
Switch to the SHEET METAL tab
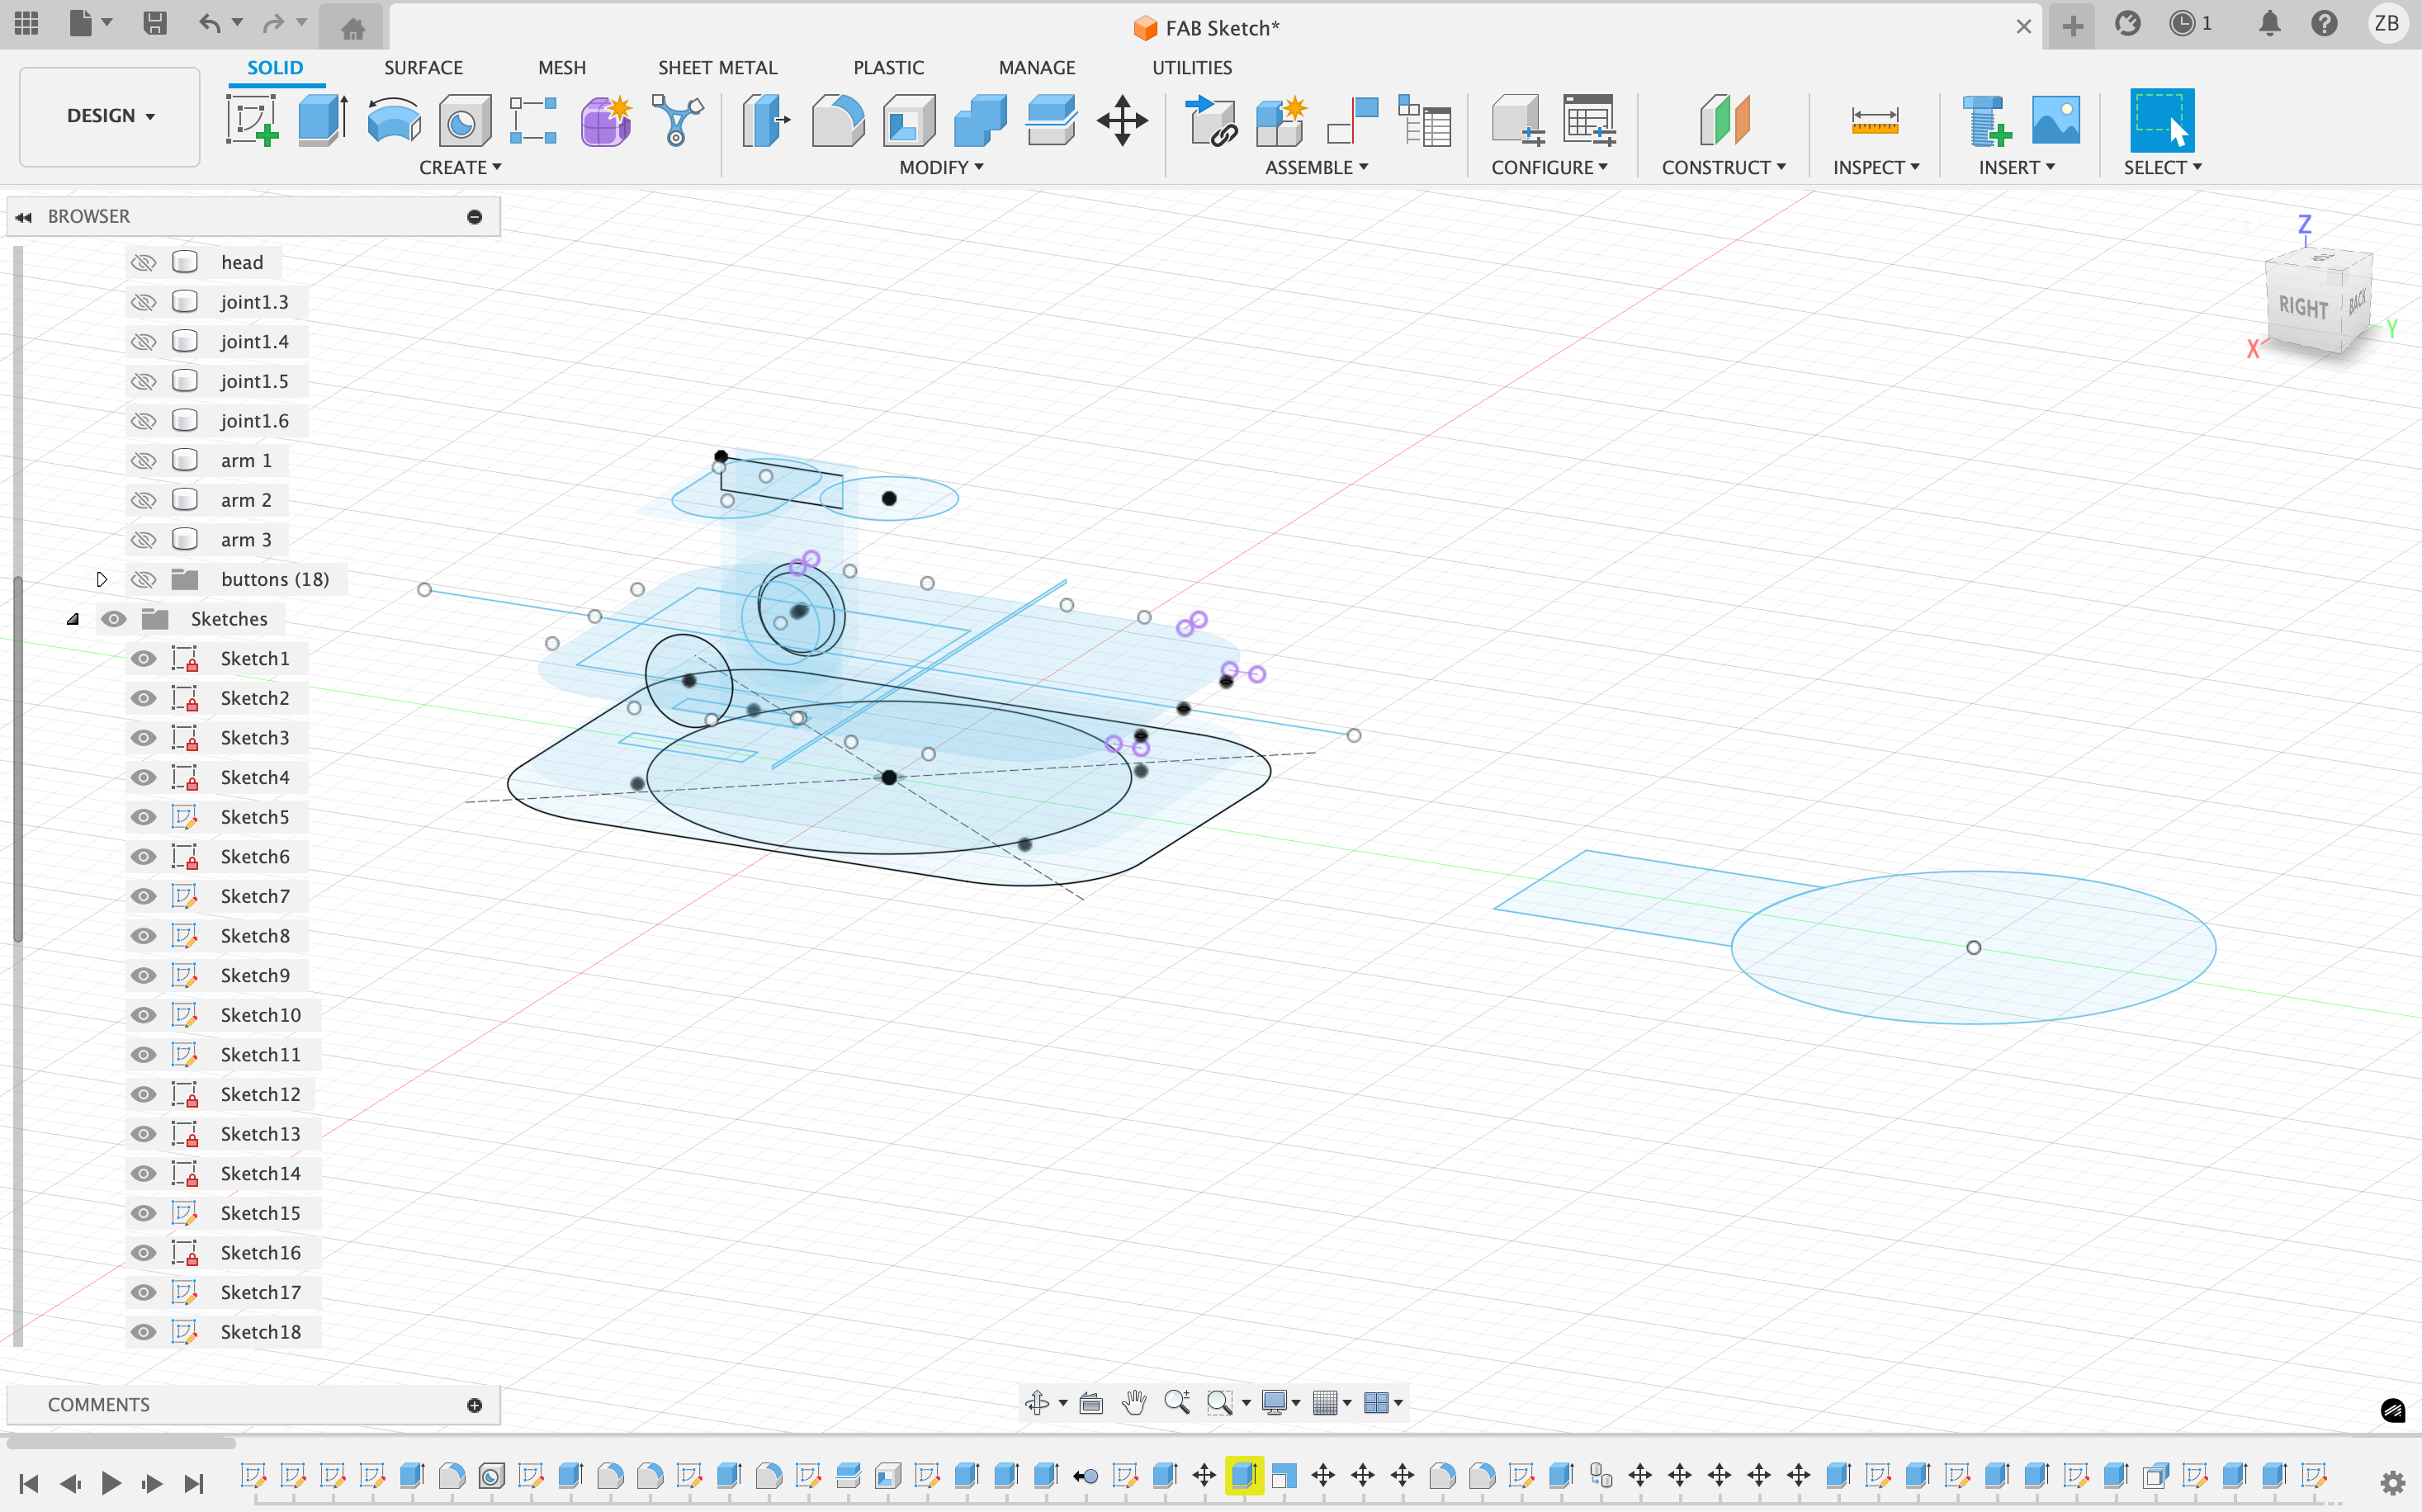click(717, 67)
